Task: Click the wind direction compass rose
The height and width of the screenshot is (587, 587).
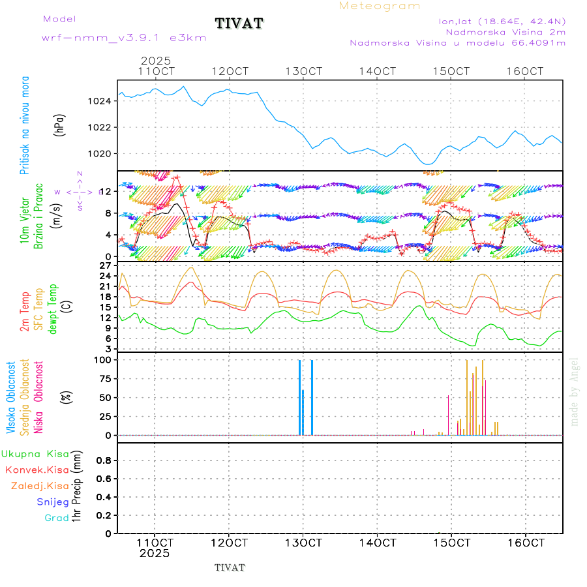Action: (80, 192)
